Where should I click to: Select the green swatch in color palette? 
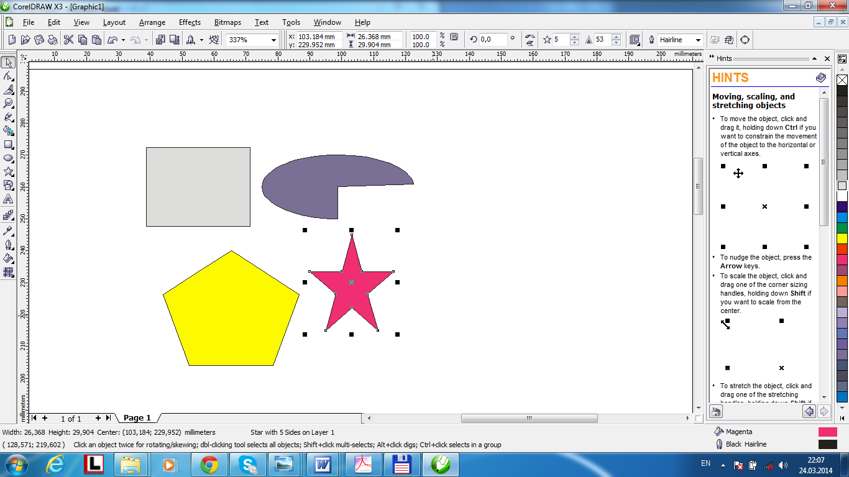point(842,228)
